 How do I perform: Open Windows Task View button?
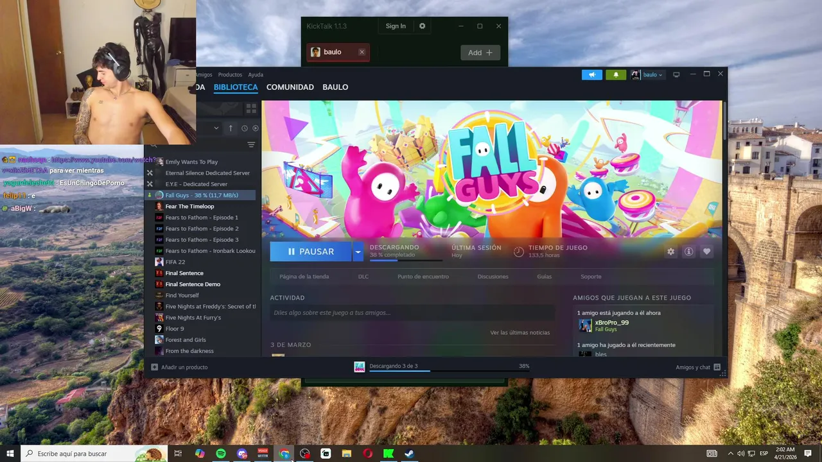[x=178, y=454]
